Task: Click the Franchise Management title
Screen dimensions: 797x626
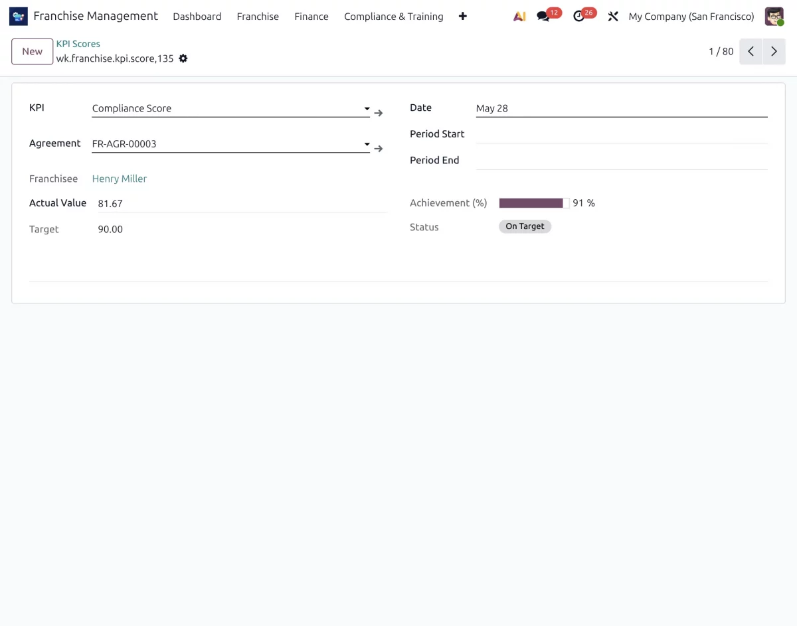Action: [x=96, y=16]
